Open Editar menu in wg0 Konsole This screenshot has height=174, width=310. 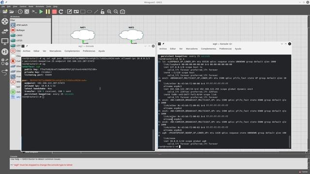173,49
